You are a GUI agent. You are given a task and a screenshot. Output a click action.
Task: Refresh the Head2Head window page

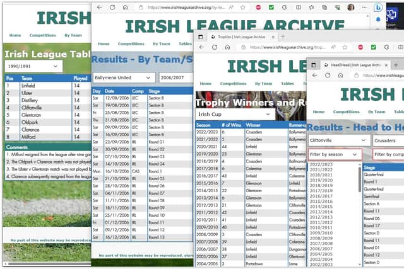coord(328,76)
